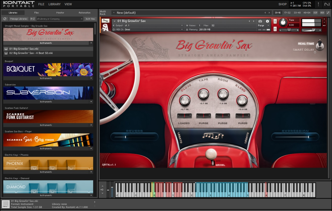Image resolution: width=332 pixels, height=211 pixels.
Task: Open the KSP script editor button
Action: 315,13
